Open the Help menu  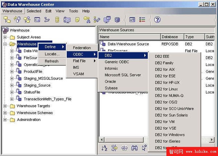pyautogui.click(x=86, y=11)
